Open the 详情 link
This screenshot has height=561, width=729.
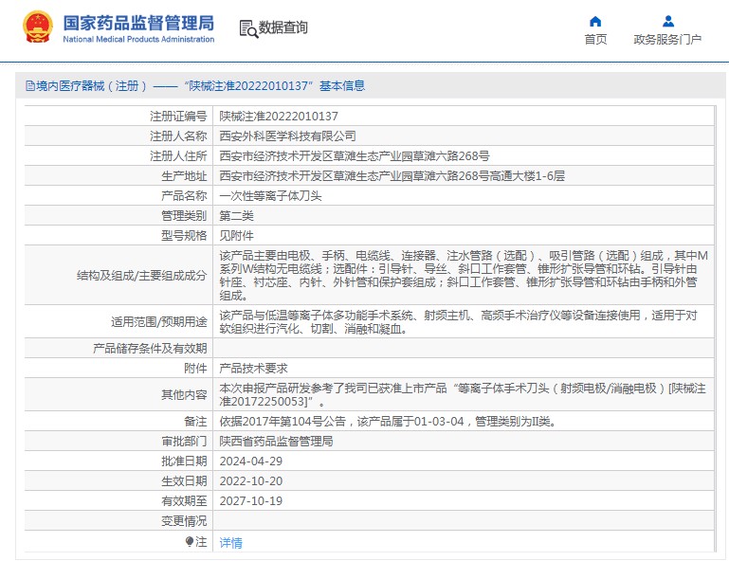[230, 542]
